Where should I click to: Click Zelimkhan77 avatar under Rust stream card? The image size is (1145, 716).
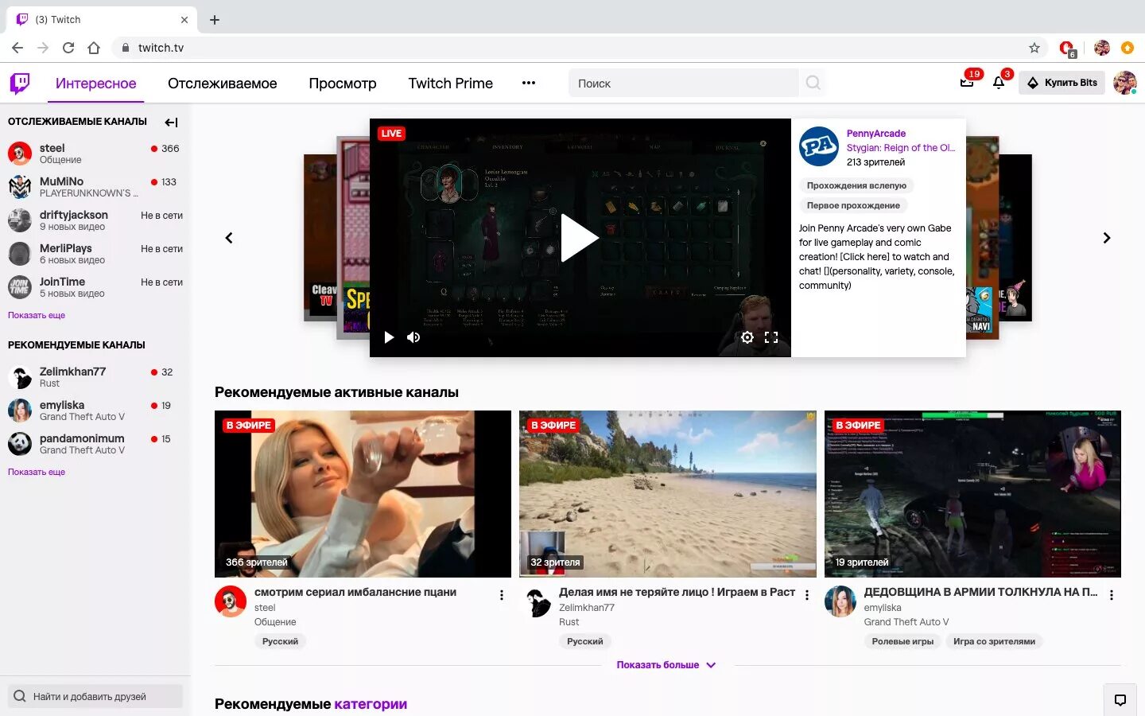[536, 601]
